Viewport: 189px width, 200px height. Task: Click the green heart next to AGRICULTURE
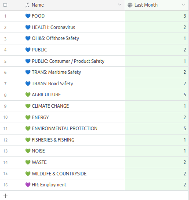click(x=28, y=95)
